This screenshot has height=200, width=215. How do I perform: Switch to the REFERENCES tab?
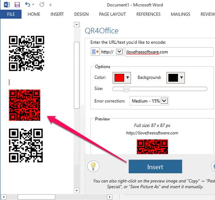(149, 14)
